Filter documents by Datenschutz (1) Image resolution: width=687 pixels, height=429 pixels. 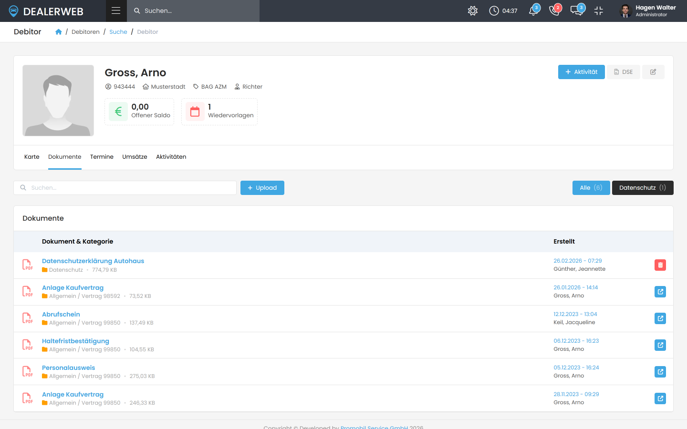point(643,188)
